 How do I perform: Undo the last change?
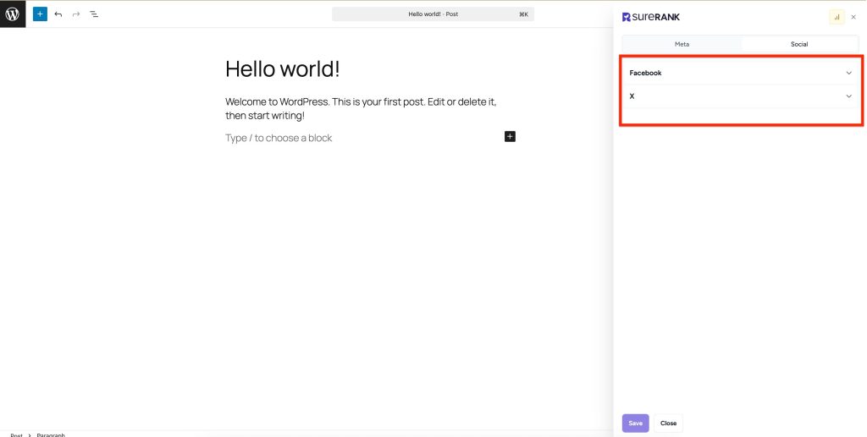(x=58, y=14)
